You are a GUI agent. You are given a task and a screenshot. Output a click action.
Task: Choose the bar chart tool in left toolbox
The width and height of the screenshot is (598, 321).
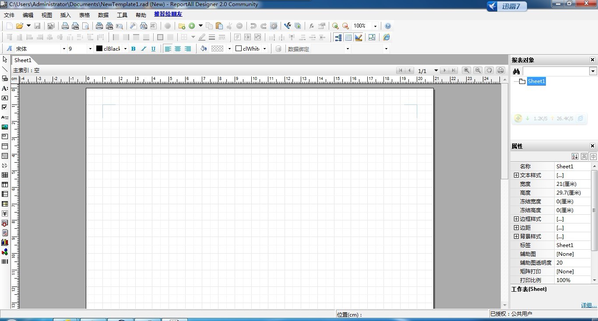pyautogui.click(x=5, y=242)
